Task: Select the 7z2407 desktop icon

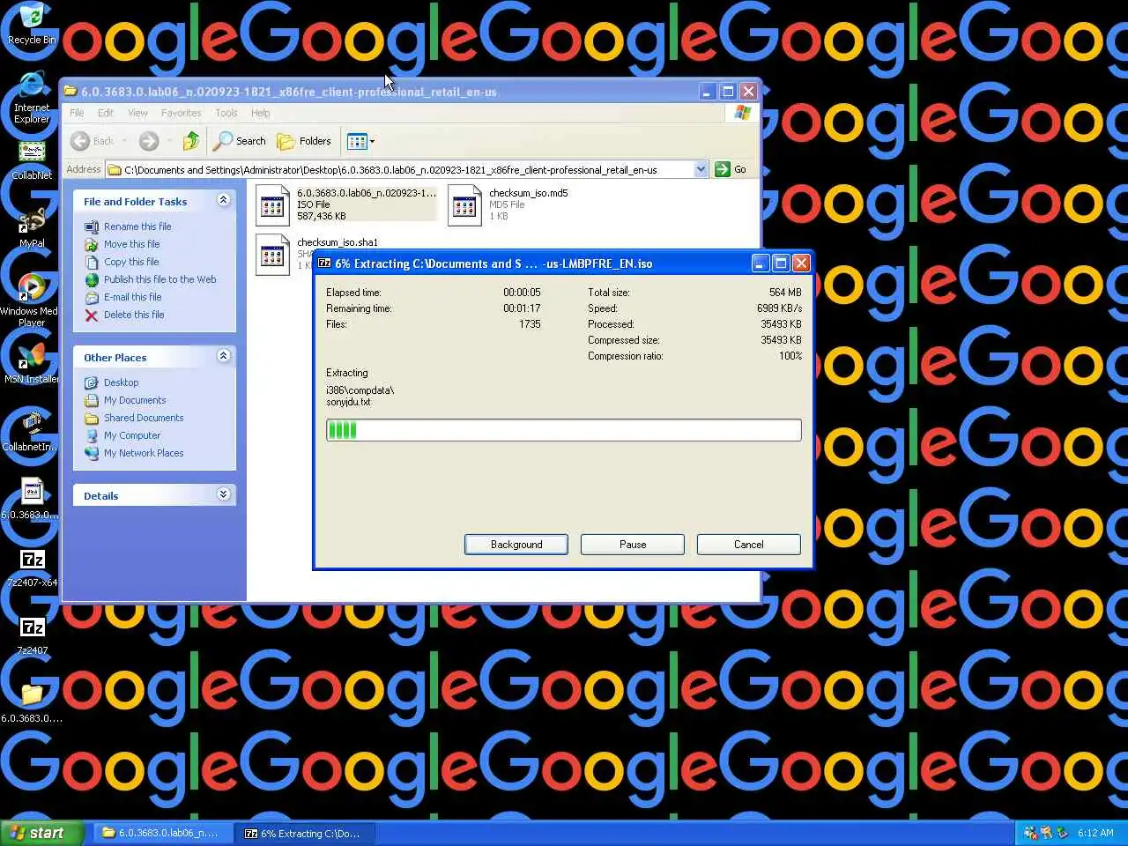Action: pyautogui.click(x=32, y=635)
